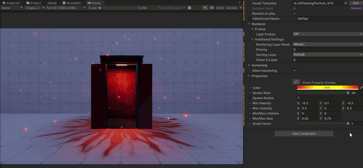
Task: Toggle the Max Velocity override checkbox
Action: [x=250, y=108]
